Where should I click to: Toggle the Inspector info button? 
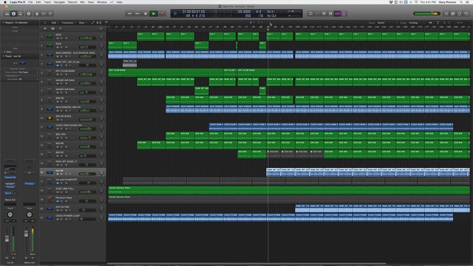14,14
